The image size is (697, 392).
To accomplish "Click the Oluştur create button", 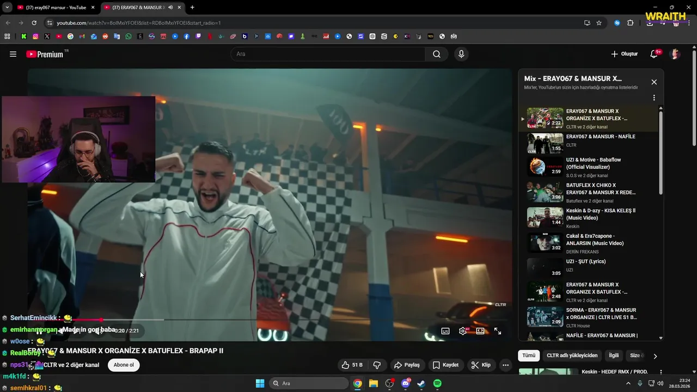I will point(624,54).
